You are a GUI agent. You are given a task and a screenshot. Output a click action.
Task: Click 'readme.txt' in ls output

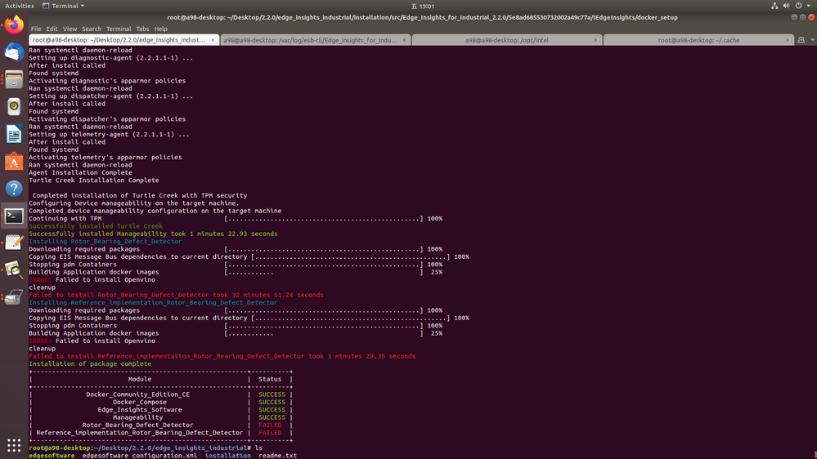(x=278, y=456)
